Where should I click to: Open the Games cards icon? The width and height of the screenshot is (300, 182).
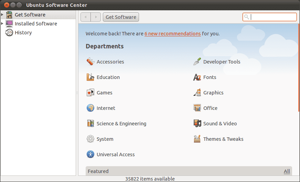pos(90,93)
